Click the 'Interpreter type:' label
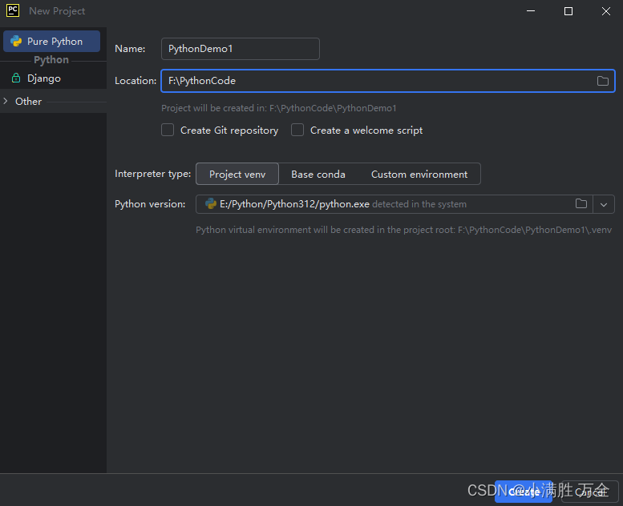The width and height of the screenshot is (623, 506). pos(152,174)
